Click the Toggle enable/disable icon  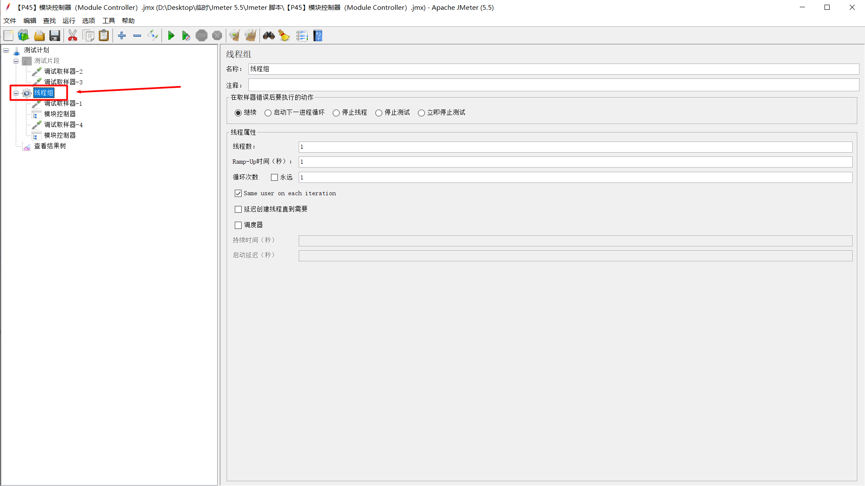point(153,36)
